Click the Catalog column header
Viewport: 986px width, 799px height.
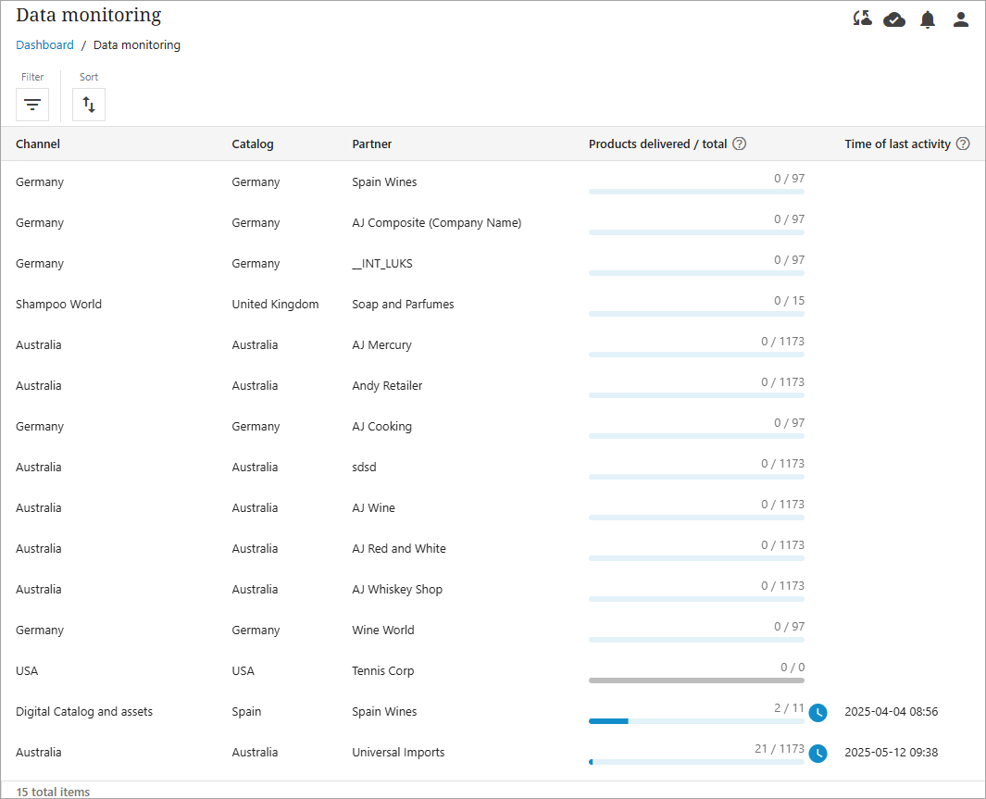[x=253, y=144]
